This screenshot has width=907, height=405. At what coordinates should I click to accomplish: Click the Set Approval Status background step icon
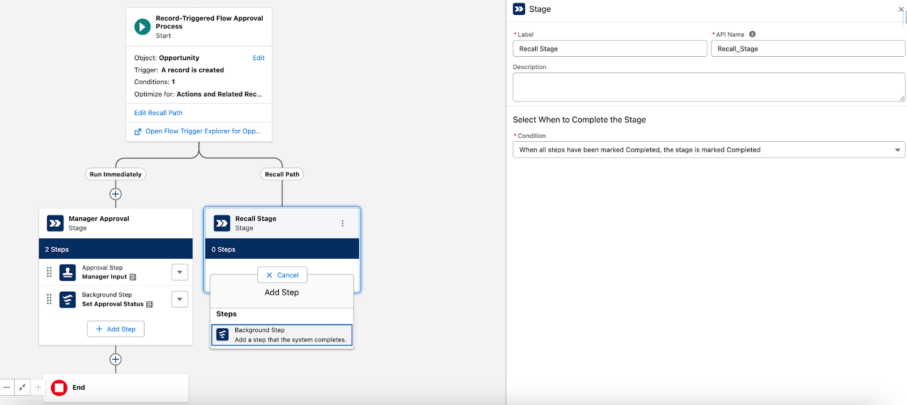tap(67, 299)
